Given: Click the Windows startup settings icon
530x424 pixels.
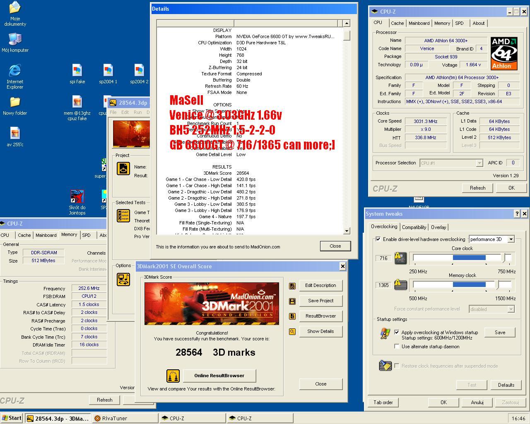Looking at the screenshot, I should click(x=385, y=334).
